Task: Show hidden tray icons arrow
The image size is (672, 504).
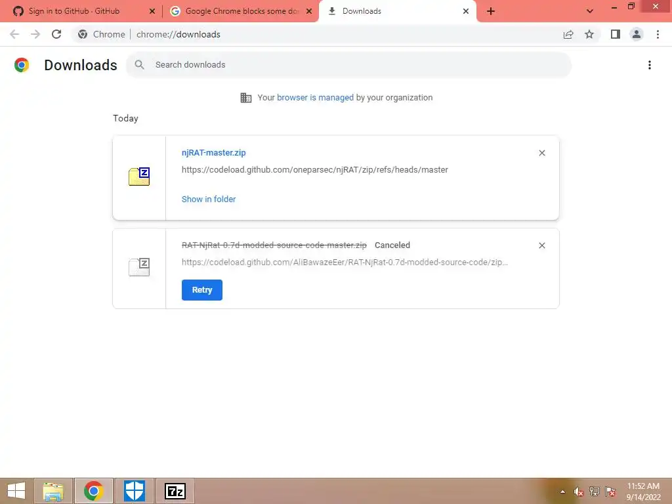Action: [x=562, y=492]
